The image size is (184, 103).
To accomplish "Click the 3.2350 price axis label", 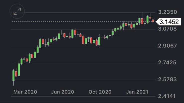I will (167, 12).
